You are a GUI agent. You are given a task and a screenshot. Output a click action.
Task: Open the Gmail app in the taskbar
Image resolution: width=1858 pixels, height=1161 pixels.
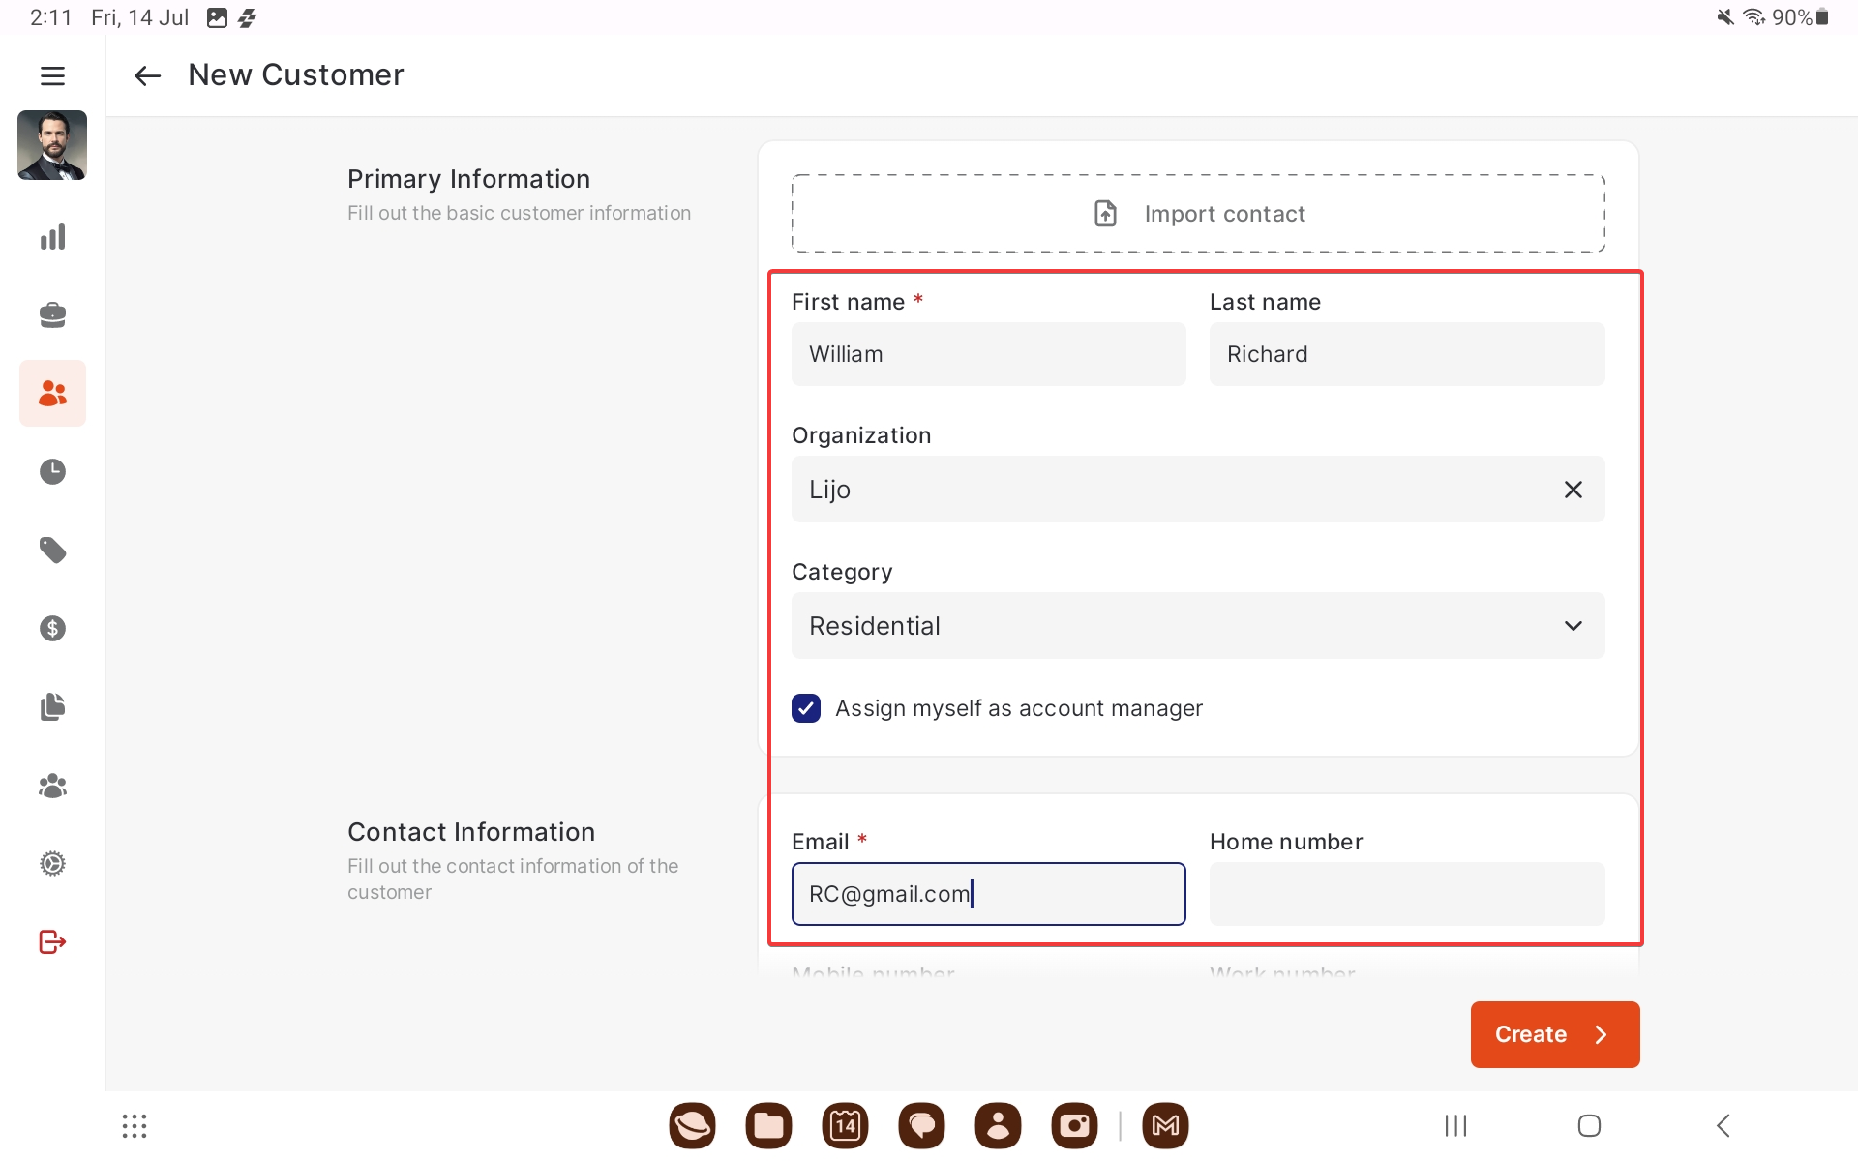(1165, 1125)
